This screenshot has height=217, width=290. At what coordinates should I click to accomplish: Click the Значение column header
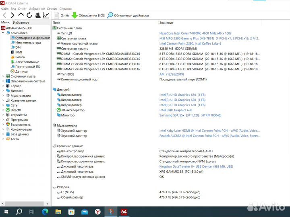166,23
